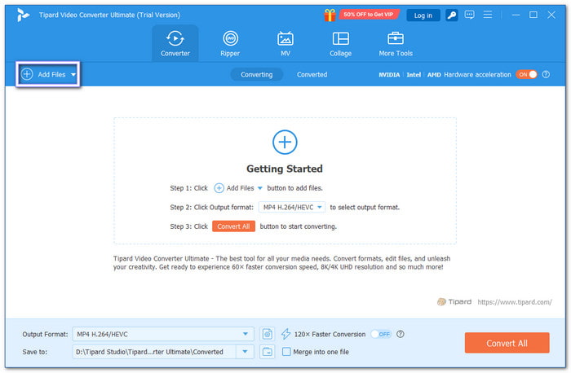Image resolution: width=571 pixels, height=373 pixels.
Task: Open the Collage tool
Action: [x=340, y=43]
